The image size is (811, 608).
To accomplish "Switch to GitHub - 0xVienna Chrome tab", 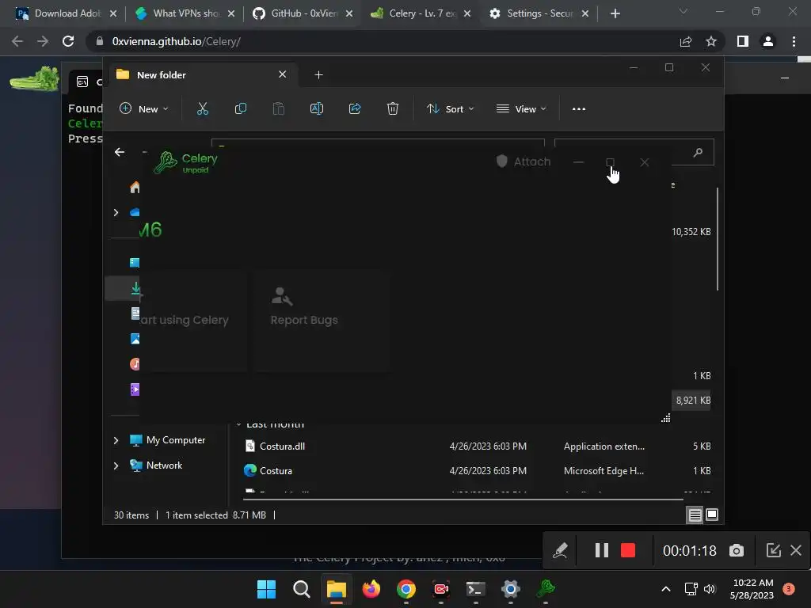I will [302, 13].
